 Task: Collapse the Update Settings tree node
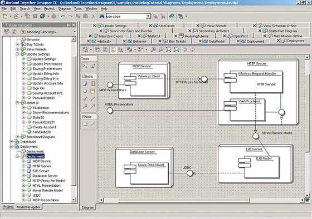17,54
